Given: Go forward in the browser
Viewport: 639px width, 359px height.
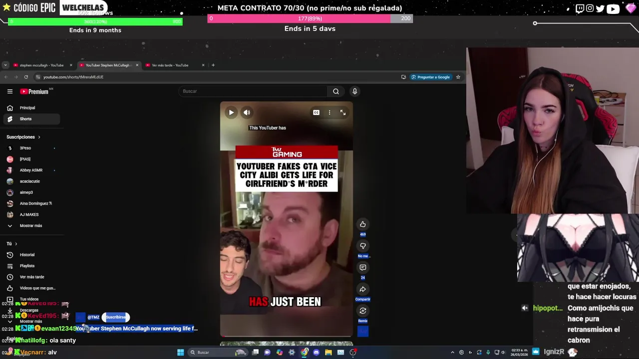Looking at the screenshot, I should coord(15,77).
